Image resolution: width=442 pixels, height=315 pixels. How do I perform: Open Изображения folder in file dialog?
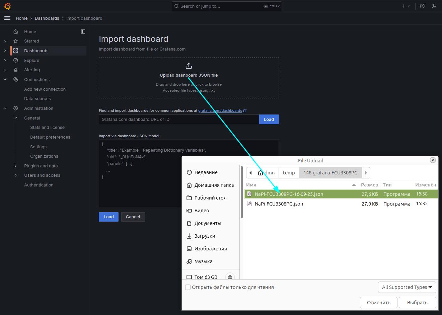tap(207, 249)
